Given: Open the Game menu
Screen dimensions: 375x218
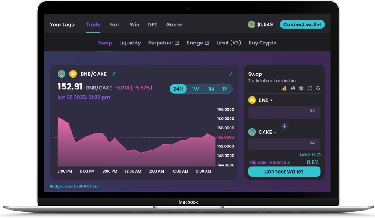Looking at the screenshot, I should (174, 24).
